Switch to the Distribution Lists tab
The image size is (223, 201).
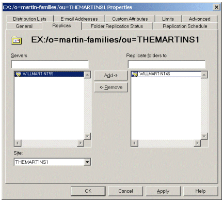(x=29, y=19)
